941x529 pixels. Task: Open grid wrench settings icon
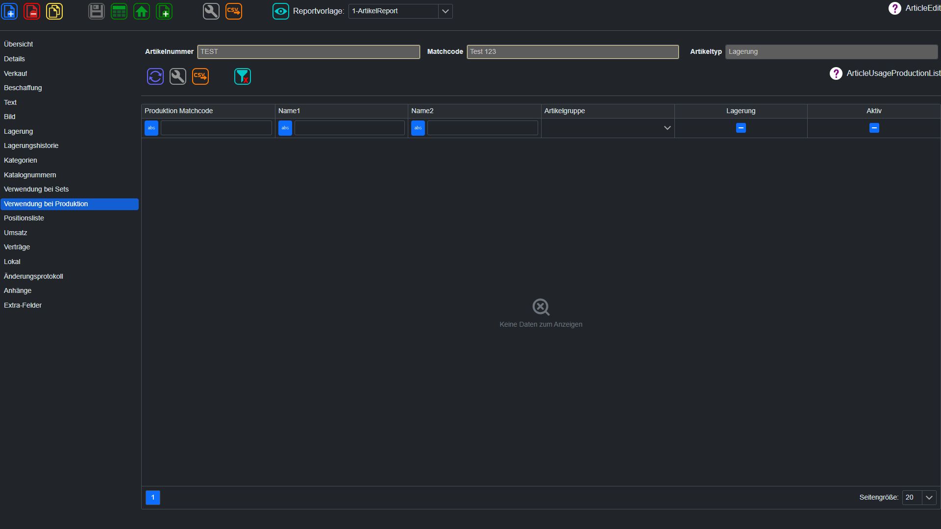pos(178,76)
